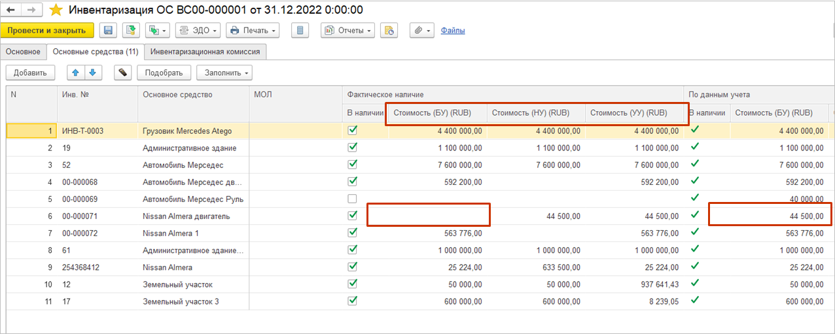
Task: Expand the Заполнить dropdown button
Action: pyautogui.click(x=224, y=73)
